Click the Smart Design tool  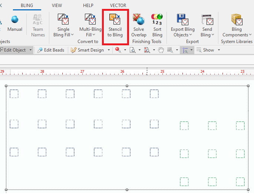click(x=90, y=50)
